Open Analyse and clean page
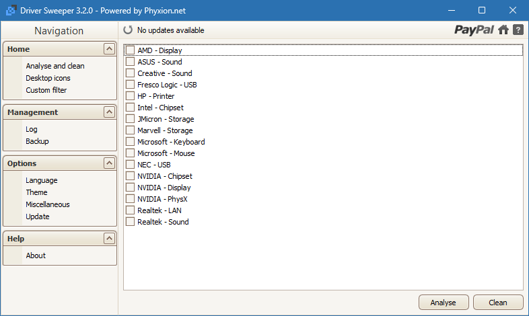This screenshot has width=529, height=316. click(55, 66)
